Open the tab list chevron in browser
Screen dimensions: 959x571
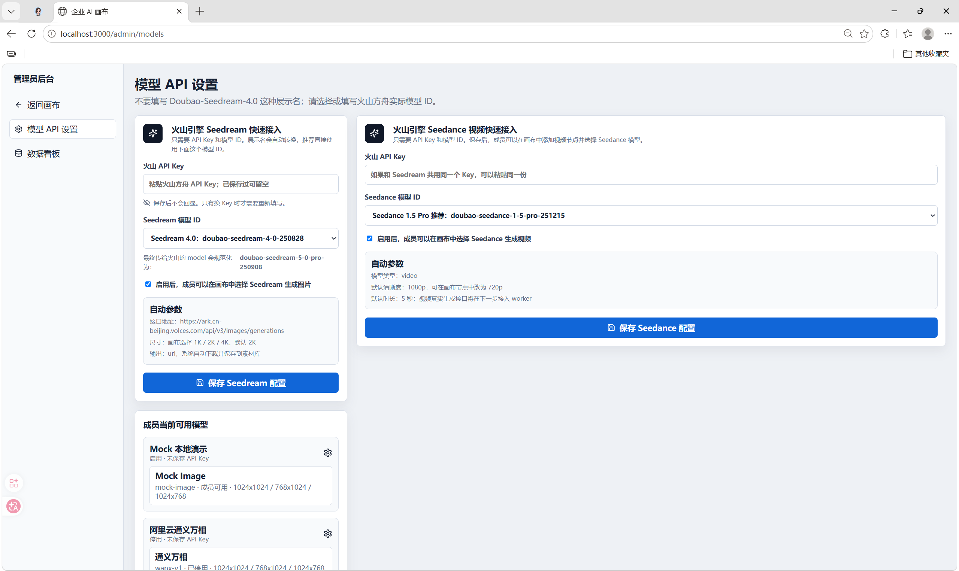[11, 11]
